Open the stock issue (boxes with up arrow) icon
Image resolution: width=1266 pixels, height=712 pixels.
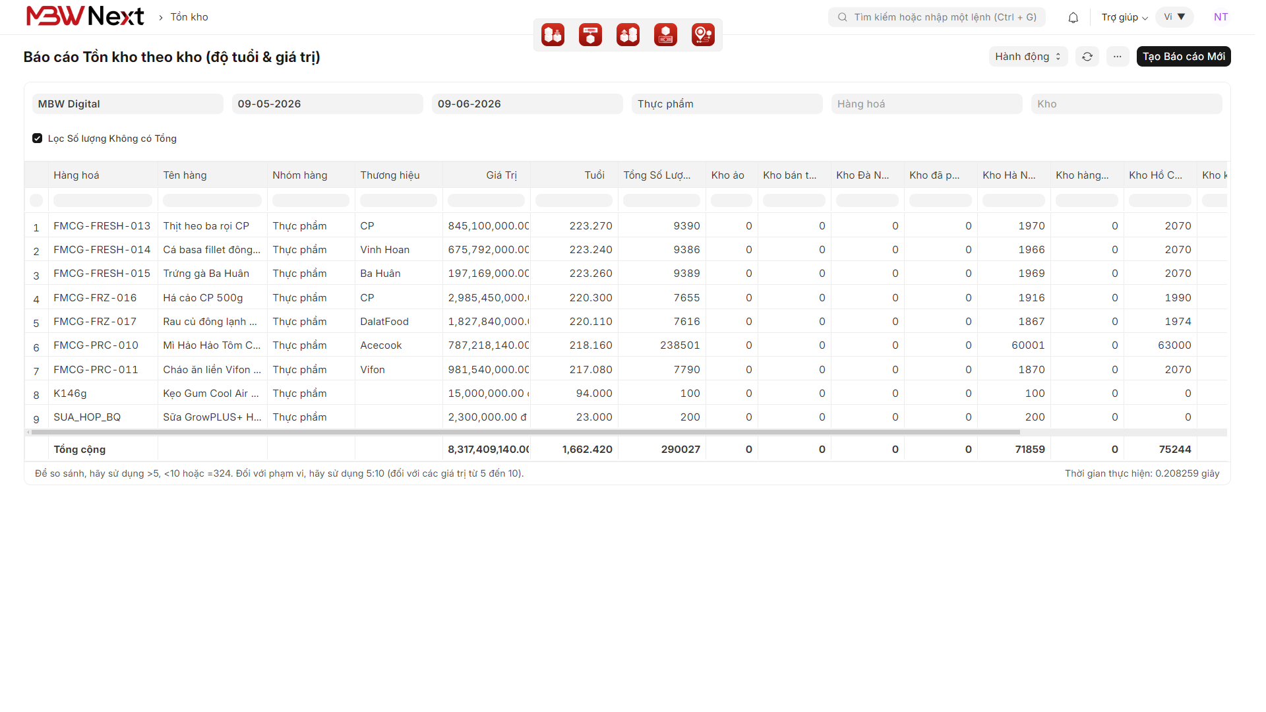click(x=628, y=34)
